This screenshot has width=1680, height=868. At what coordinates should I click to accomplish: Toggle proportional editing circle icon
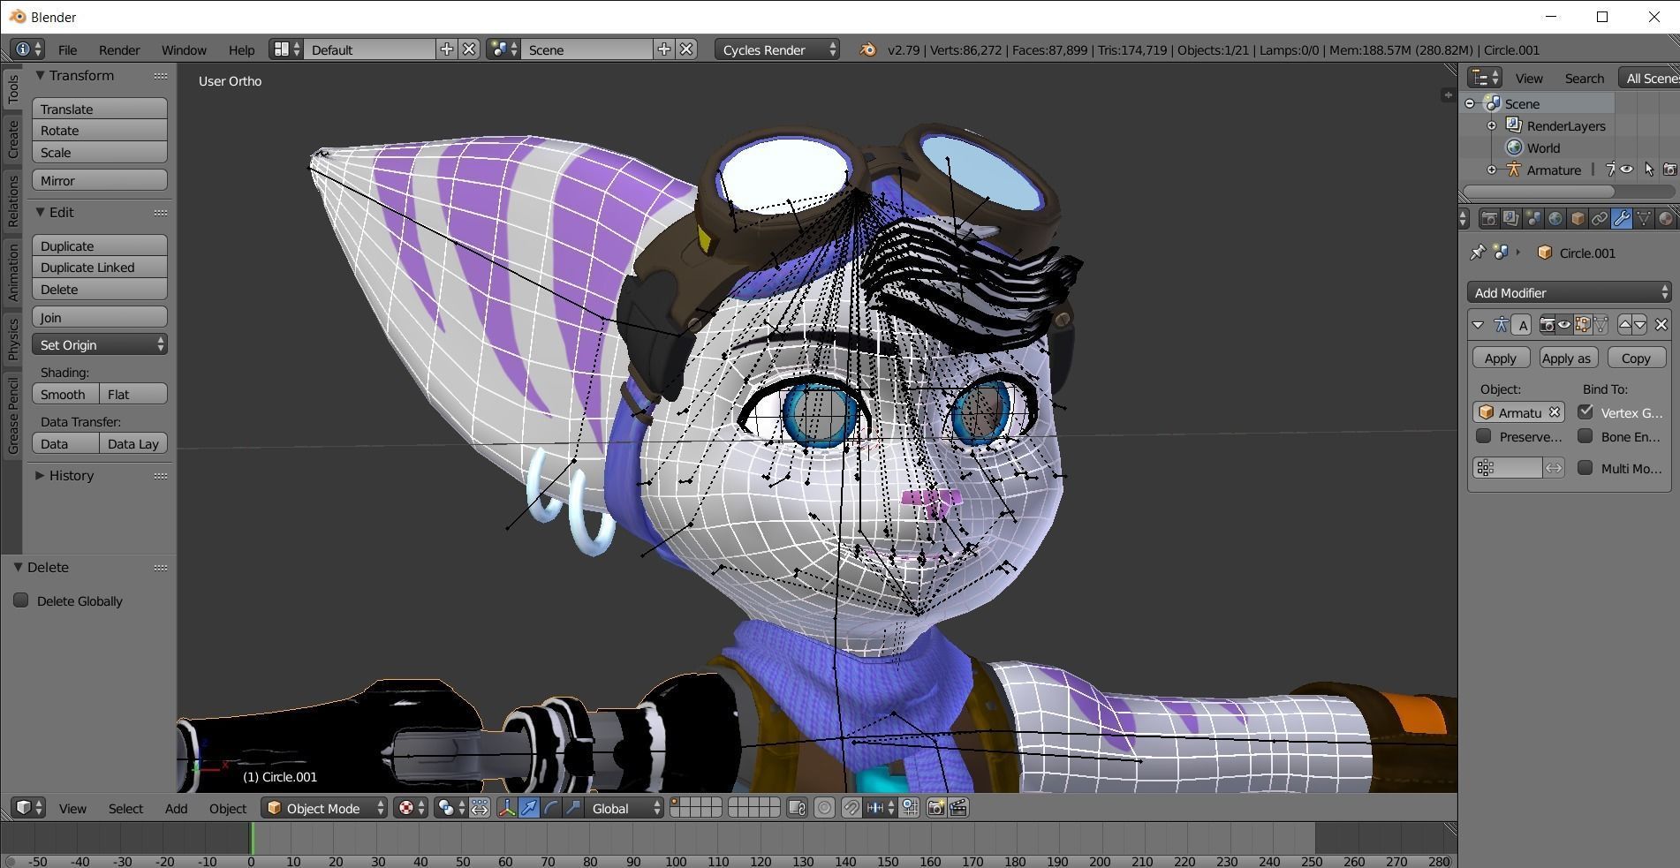tap(824, 808)
